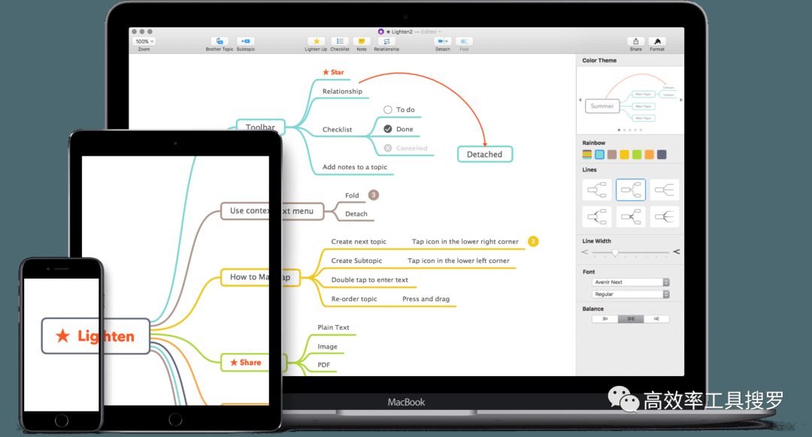Select the Checklist toolbar icon
The width and height of the screenshot is (812, 437).
(340, 41)
